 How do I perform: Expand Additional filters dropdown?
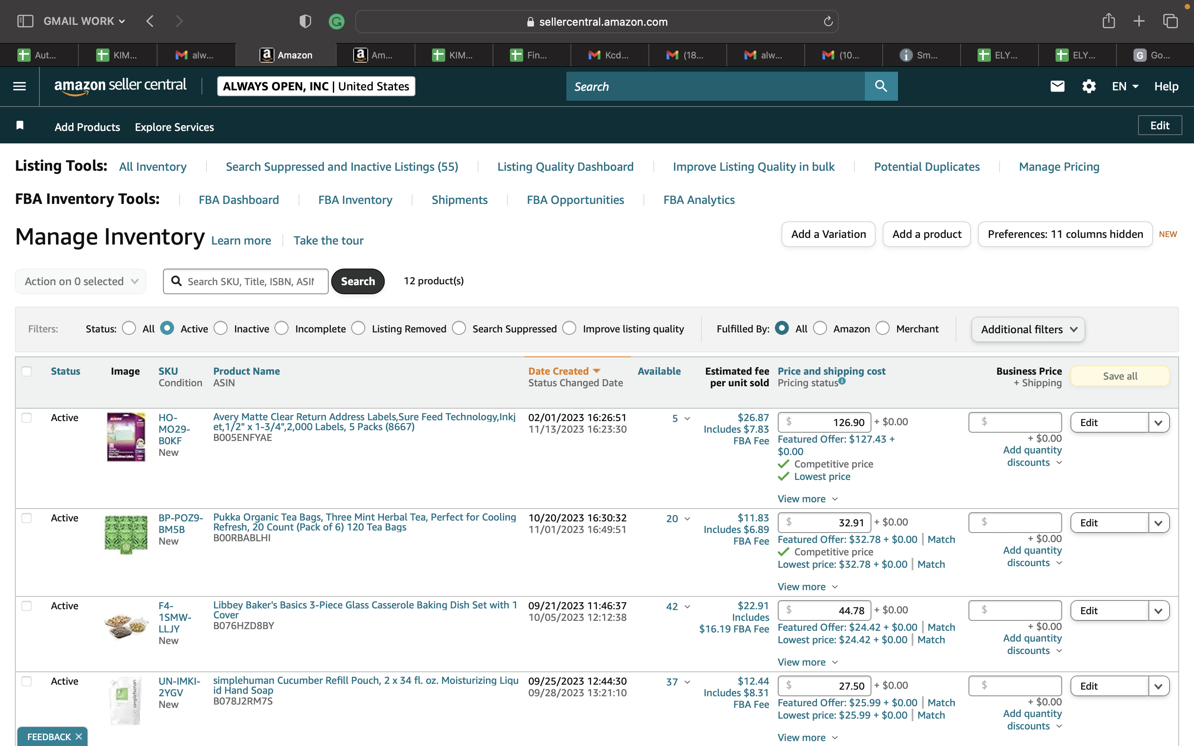(1028, 329)
